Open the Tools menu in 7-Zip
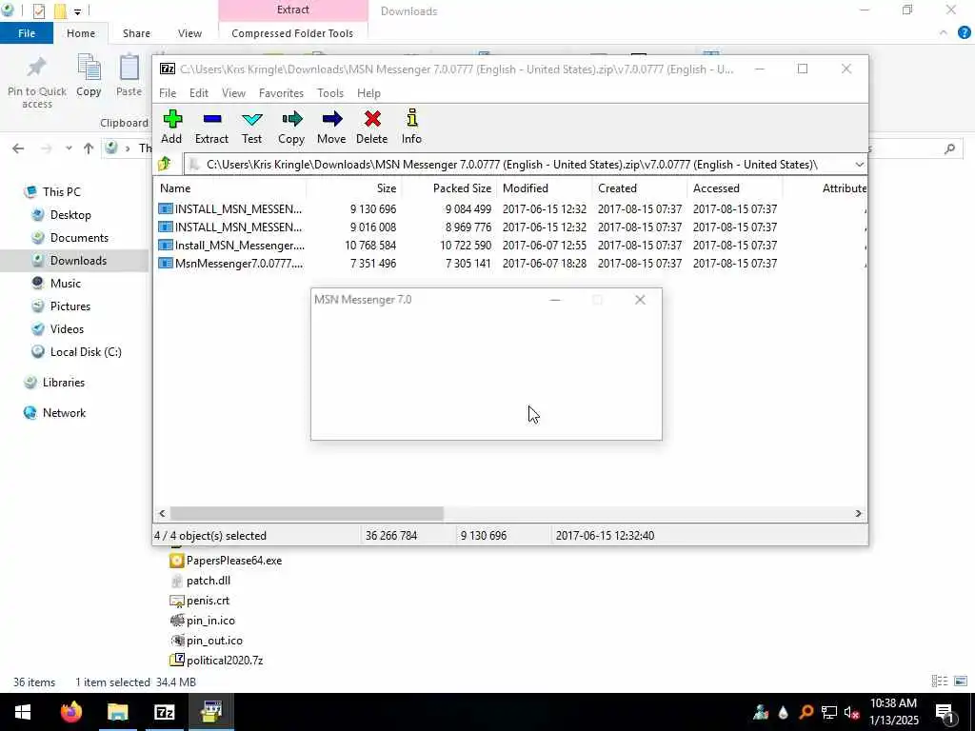This screenshot has height=731, width=975. tap(330, 93)
